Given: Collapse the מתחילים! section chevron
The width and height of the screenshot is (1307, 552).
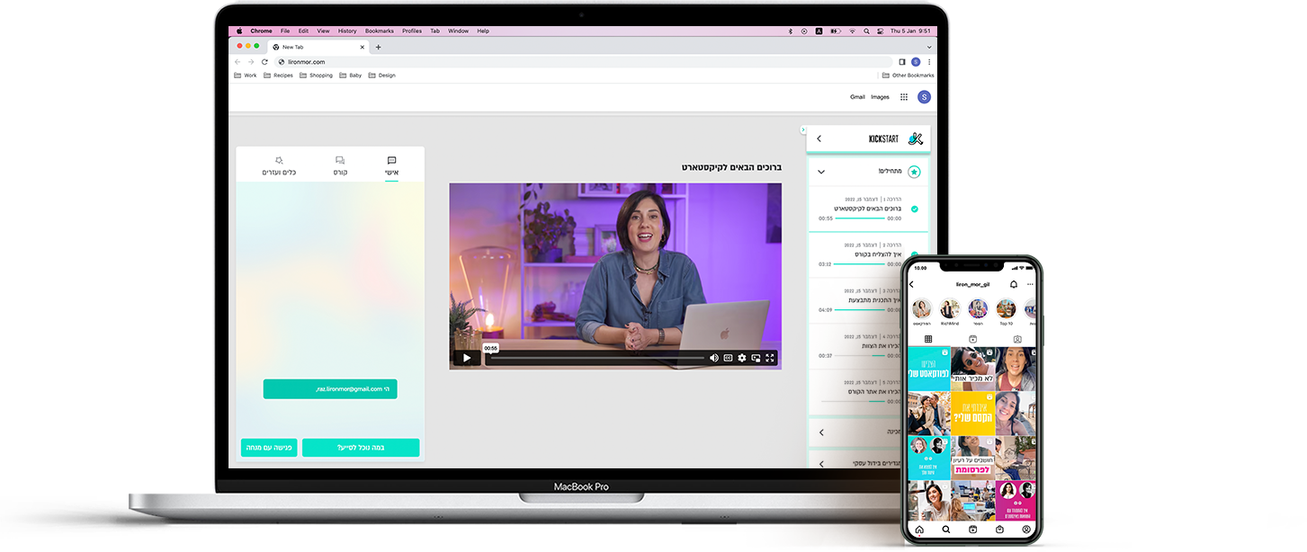Looking at the screenshot, I should 820,171.
